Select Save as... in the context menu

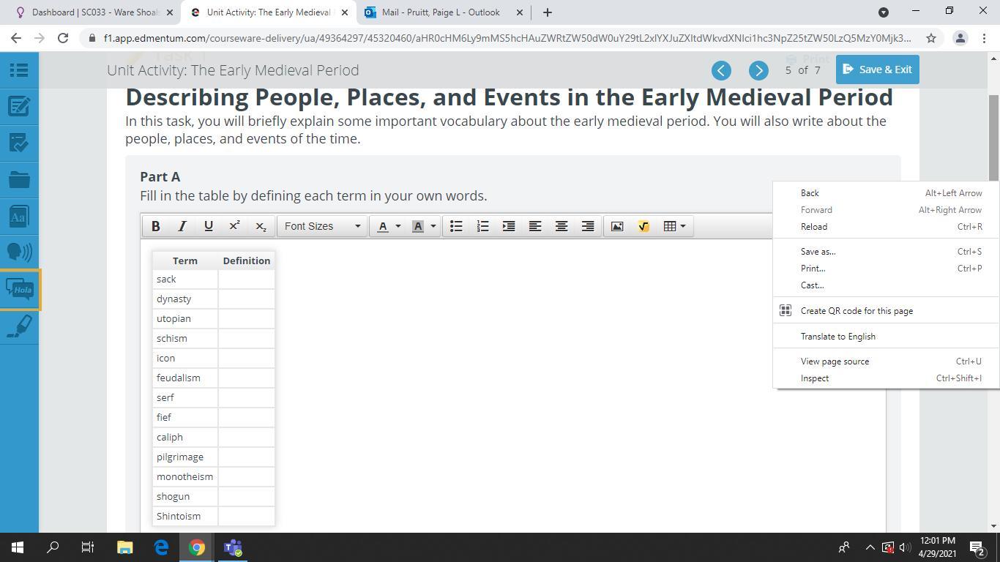point(887,252)
